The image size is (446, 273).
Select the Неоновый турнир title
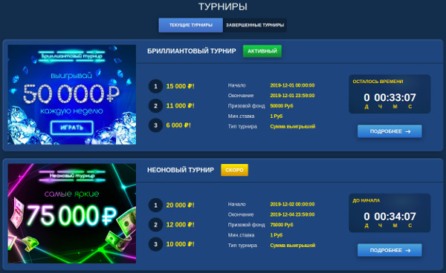coord(181,170)
